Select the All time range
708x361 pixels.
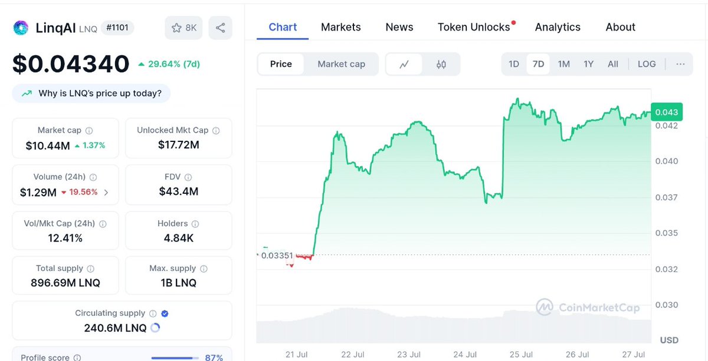[613, 64]
